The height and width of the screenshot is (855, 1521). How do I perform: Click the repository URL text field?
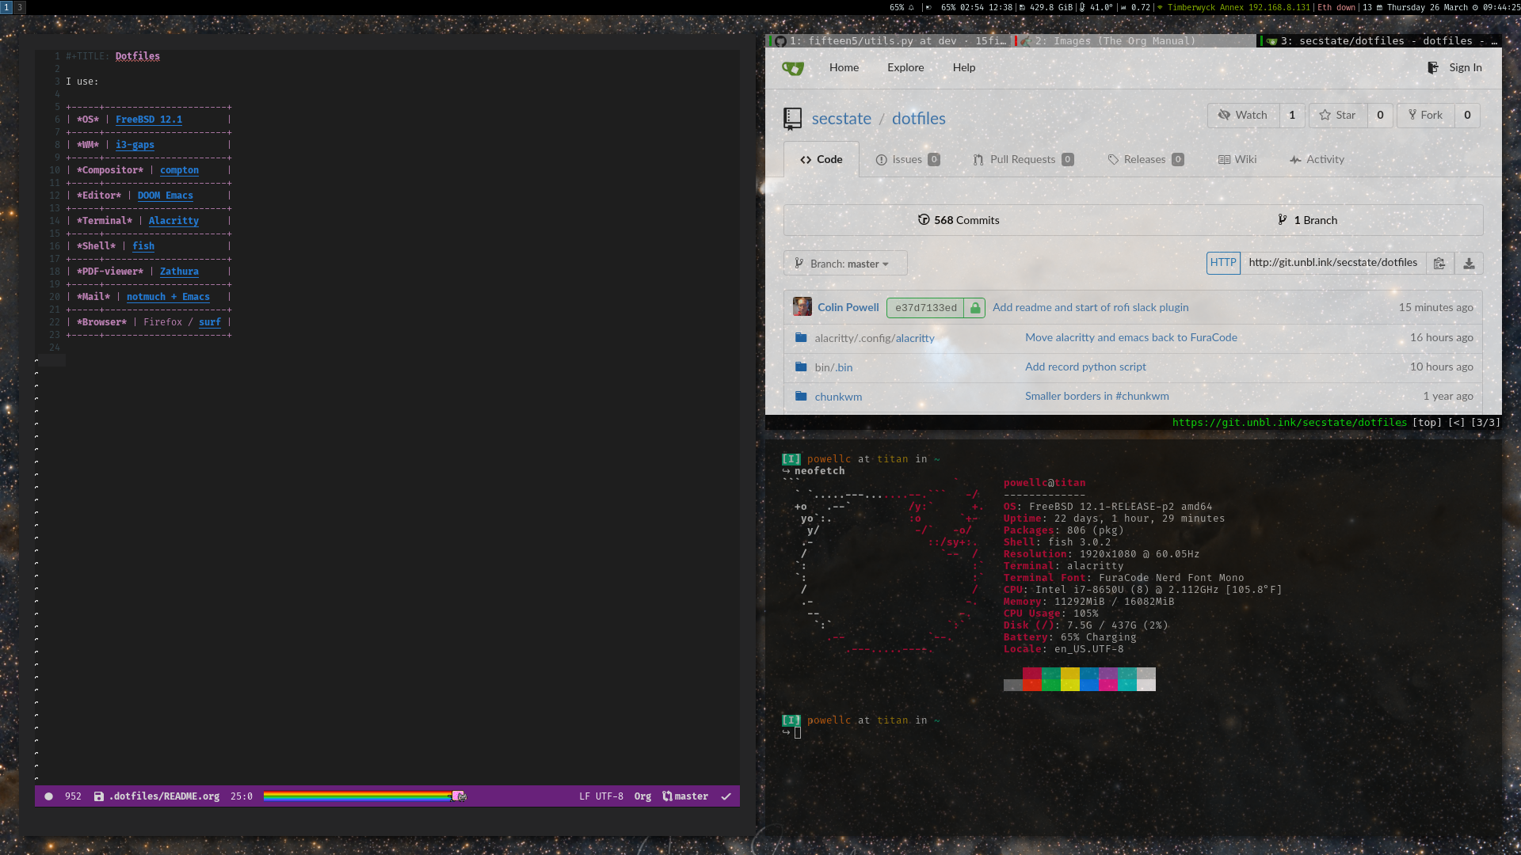point(1332,263)
